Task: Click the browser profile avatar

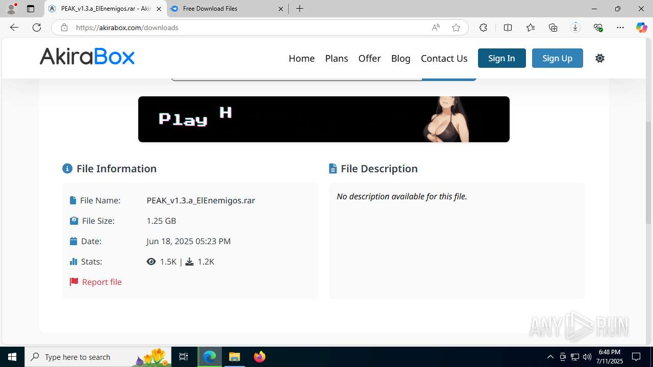Action: click(x=11, y=9)
